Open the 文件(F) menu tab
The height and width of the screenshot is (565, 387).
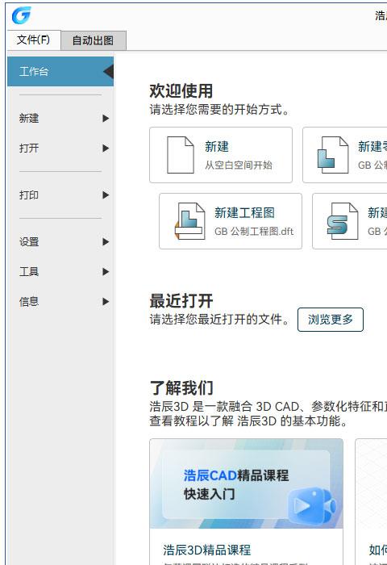[34, 40]
